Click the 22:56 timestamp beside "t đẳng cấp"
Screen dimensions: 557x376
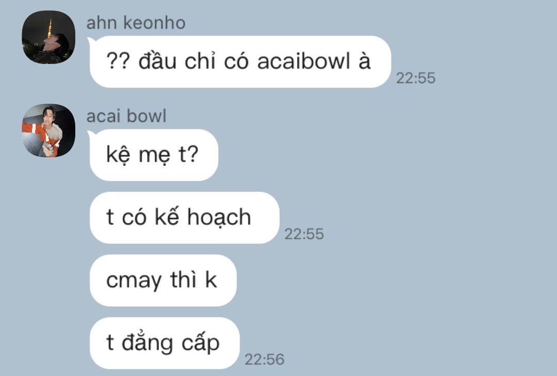[x=264, y=359]
